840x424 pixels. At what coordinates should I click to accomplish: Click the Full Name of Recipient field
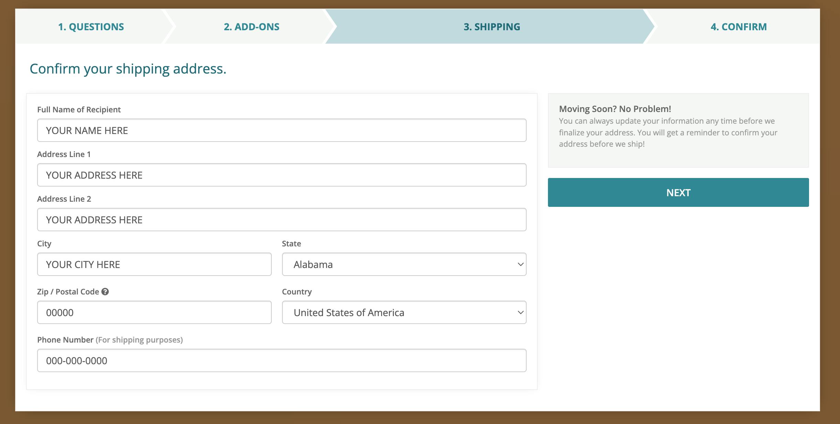click(281, 130)
